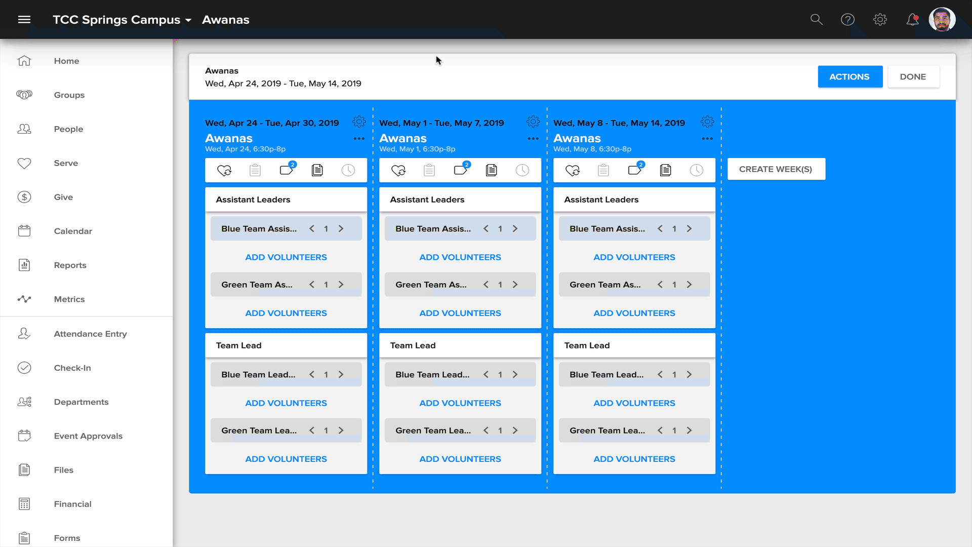Click the heart icon in May 1 week toolbar
972x547 pixels.
click(398, 170)
